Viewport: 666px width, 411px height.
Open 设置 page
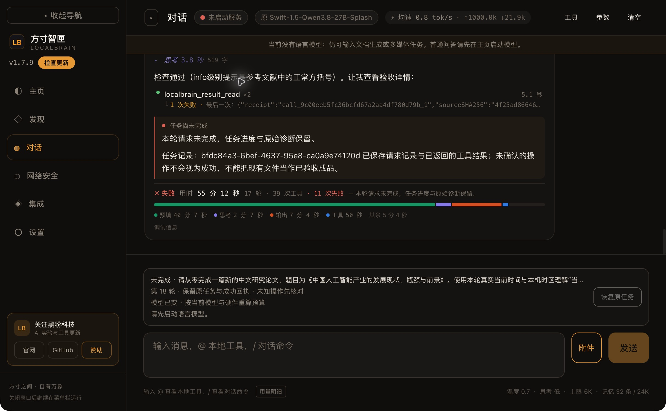pos(63,232)
